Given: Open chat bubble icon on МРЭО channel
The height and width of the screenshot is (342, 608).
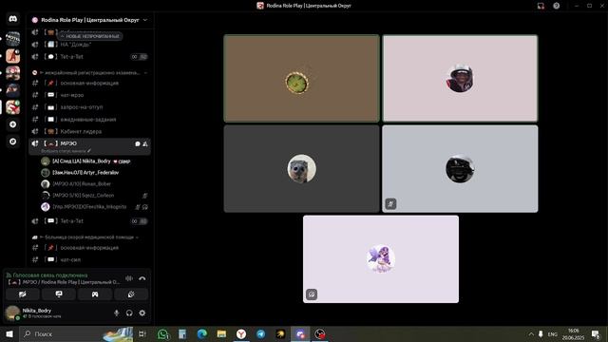Looking at the screenshot, I should coord(137,143).
